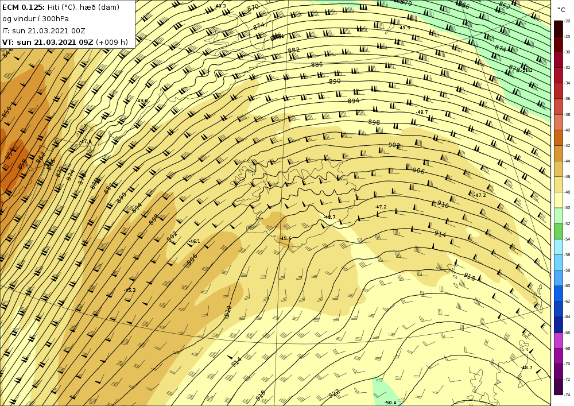Image resolution: width=574 pixels, height=406 pixels.
Task: Click the contour height label 850
Action: click(x=6, y=111)
